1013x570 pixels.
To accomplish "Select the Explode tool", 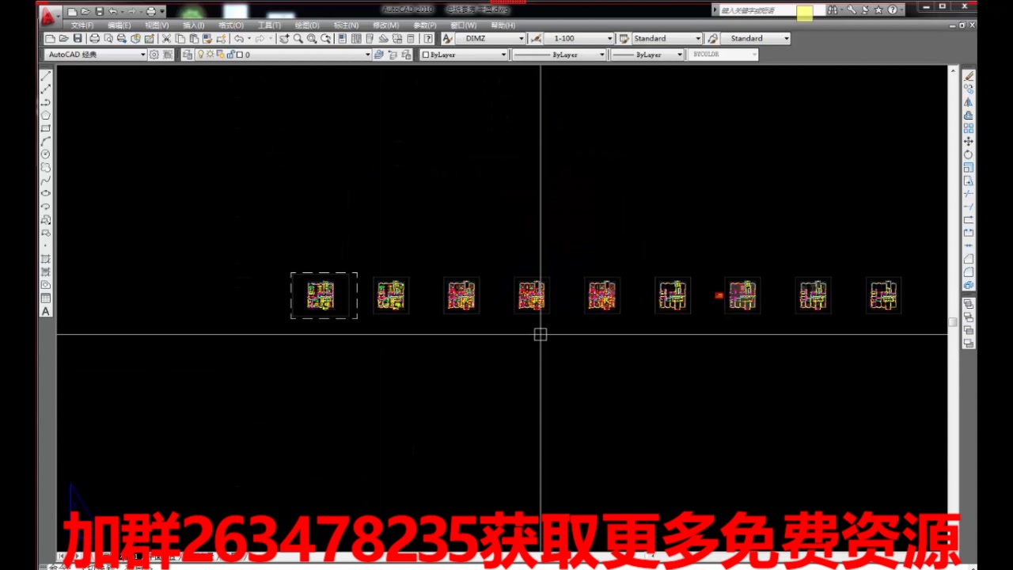I will coord(969,285).
